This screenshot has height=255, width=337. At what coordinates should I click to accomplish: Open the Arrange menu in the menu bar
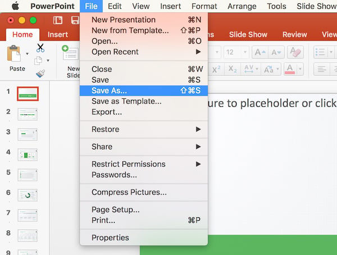[x=242, y=6]
